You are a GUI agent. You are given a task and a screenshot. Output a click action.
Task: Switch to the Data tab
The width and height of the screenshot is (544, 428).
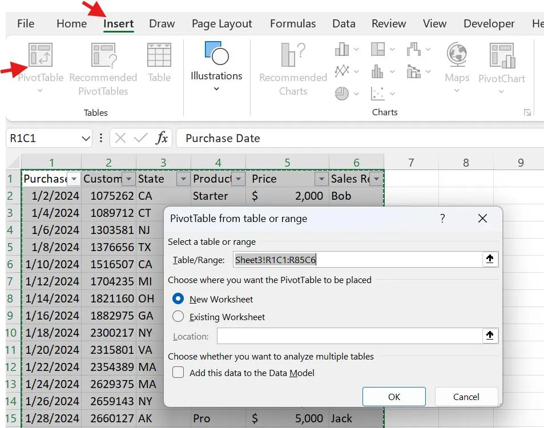[344, 23]
